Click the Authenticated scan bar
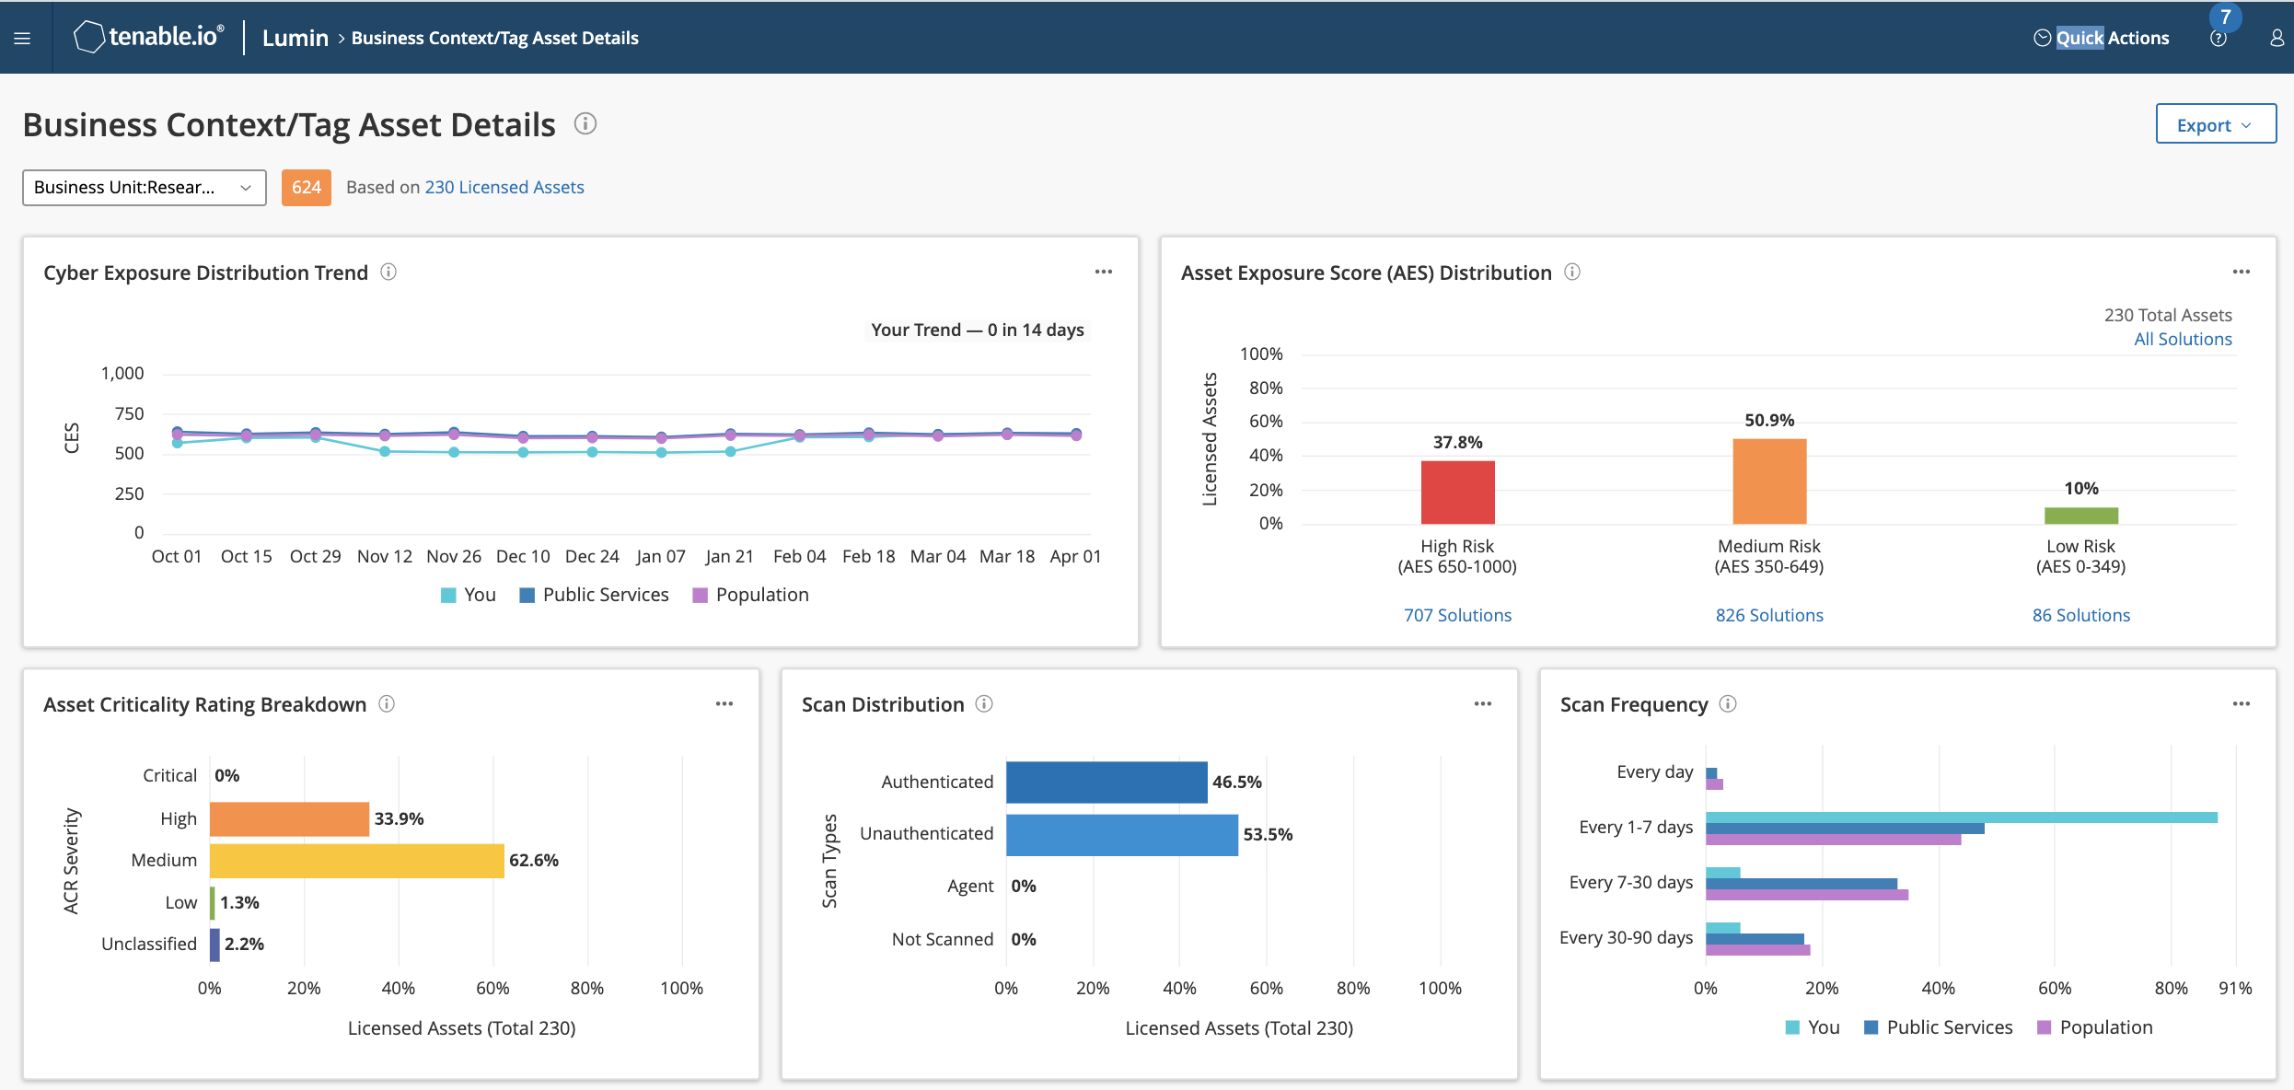Viewport: 2294px width, 1090px height. pos(1106,782)
